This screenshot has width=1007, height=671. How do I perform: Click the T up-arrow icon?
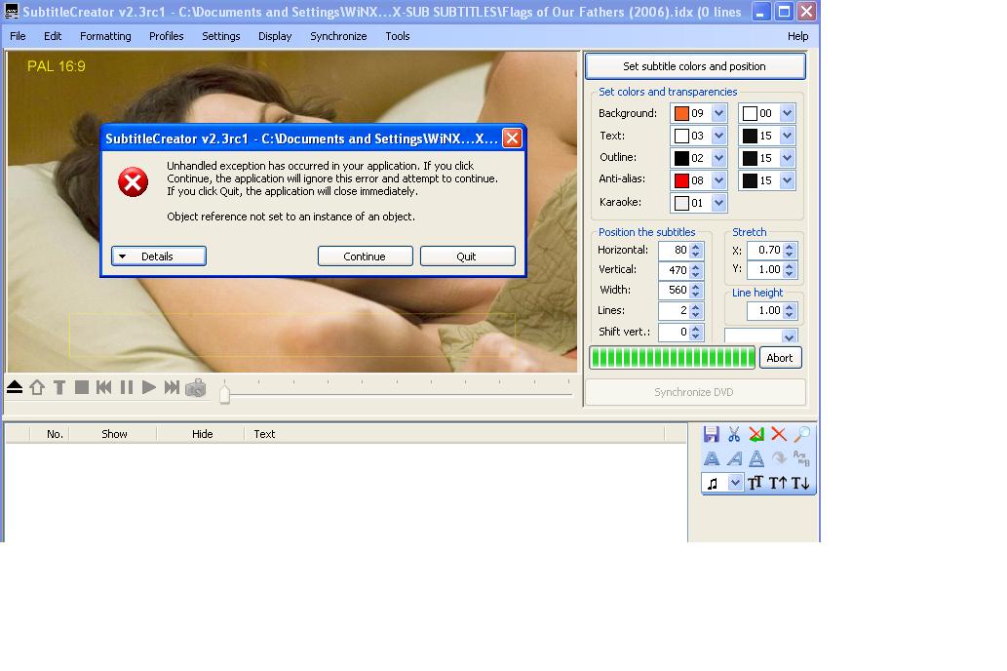778,483
